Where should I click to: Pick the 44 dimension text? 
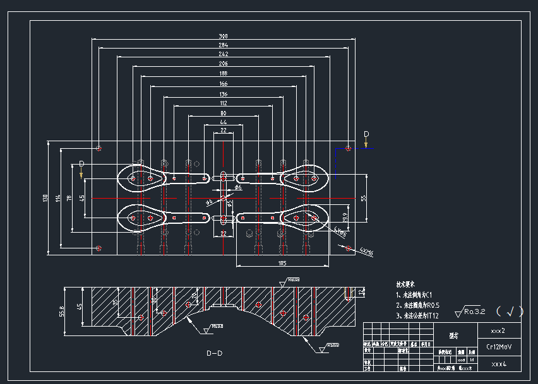(224, 122)
